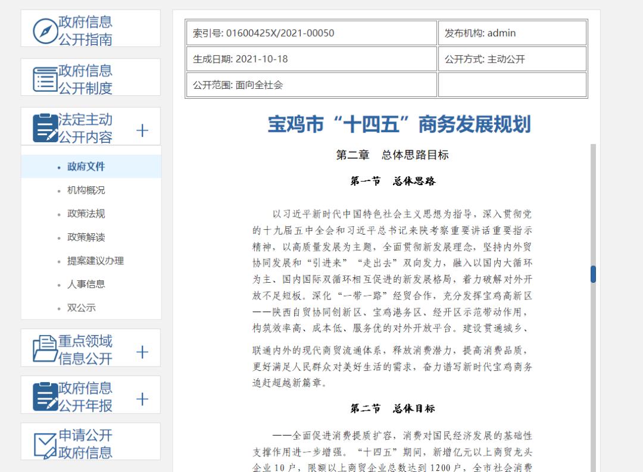Open 机构概况 menu item
The height and width of the screenshot is (472, 643).
(x=86, y=190)
